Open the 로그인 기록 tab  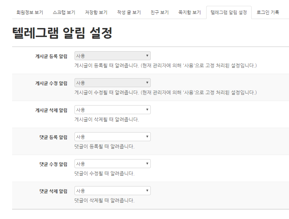coord(268,12)
